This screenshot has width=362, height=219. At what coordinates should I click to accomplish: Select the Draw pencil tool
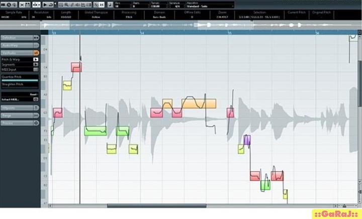72,5
